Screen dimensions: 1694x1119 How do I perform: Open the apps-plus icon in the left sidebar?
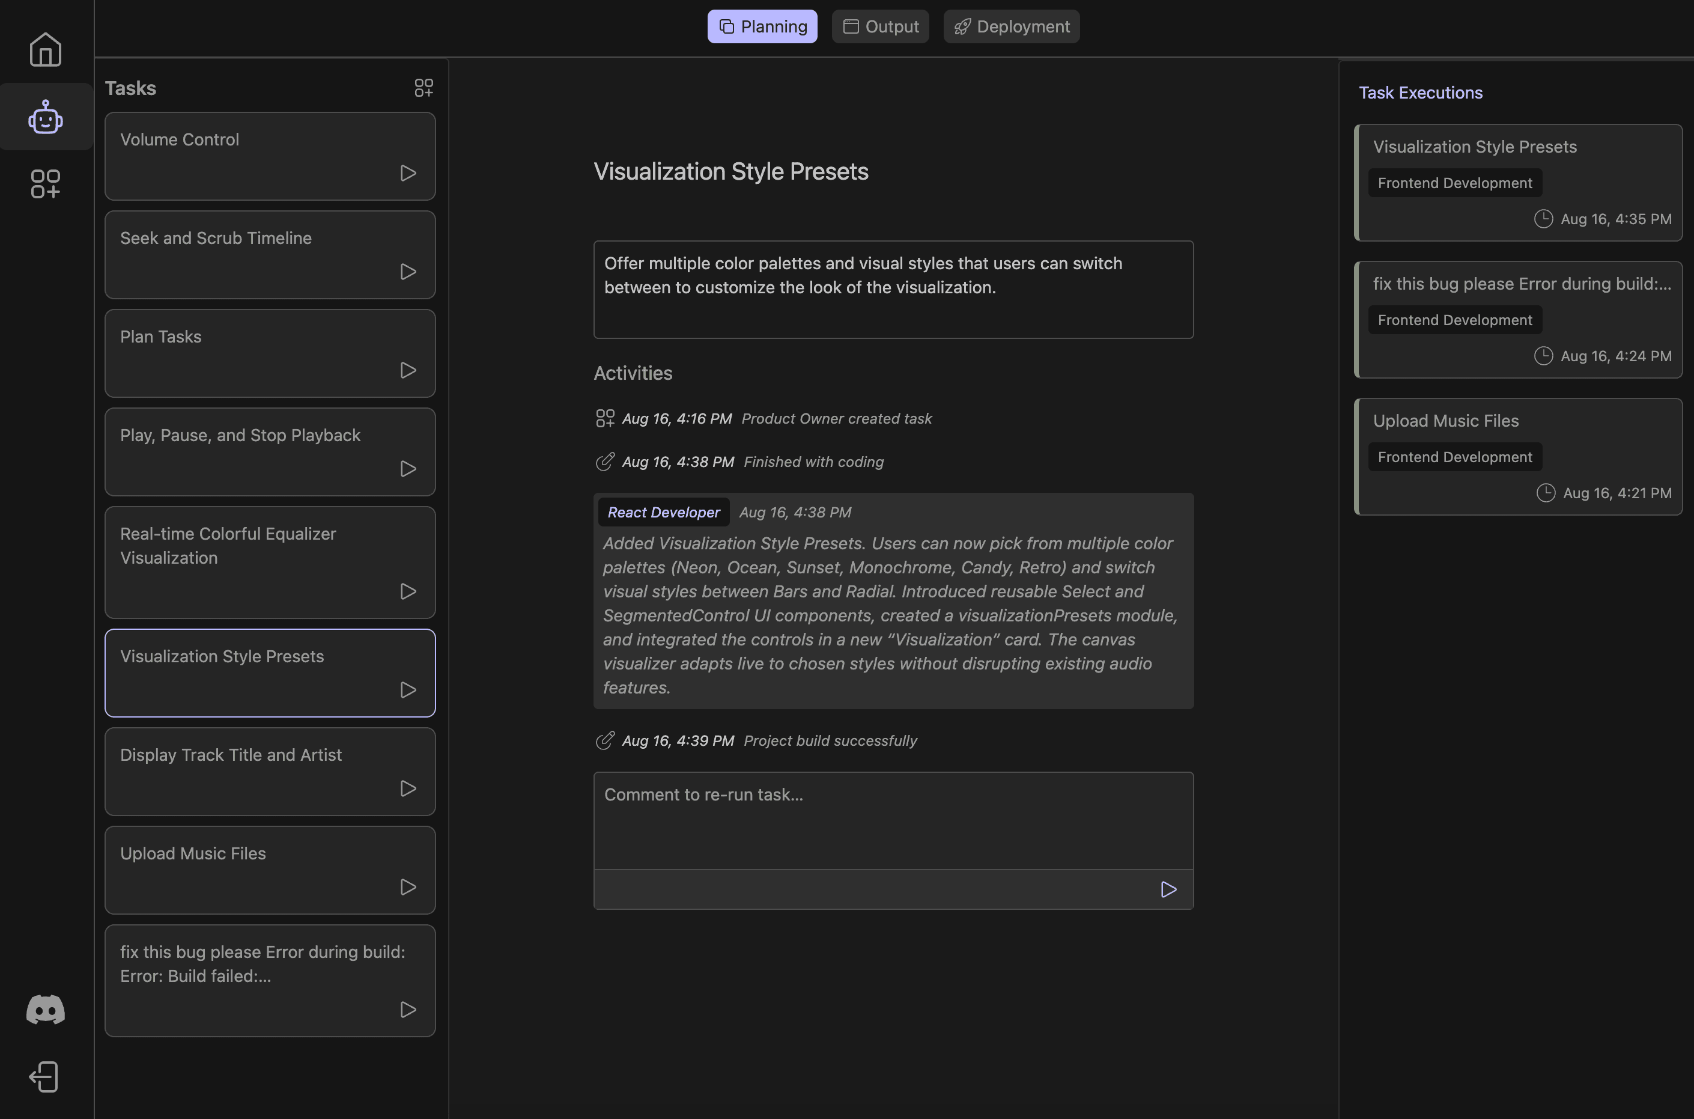46,183
